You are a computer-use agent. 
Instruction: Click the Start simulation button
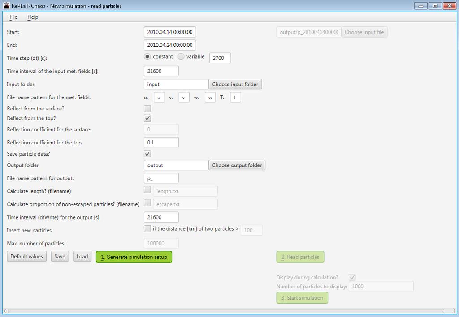pos(302,298)
